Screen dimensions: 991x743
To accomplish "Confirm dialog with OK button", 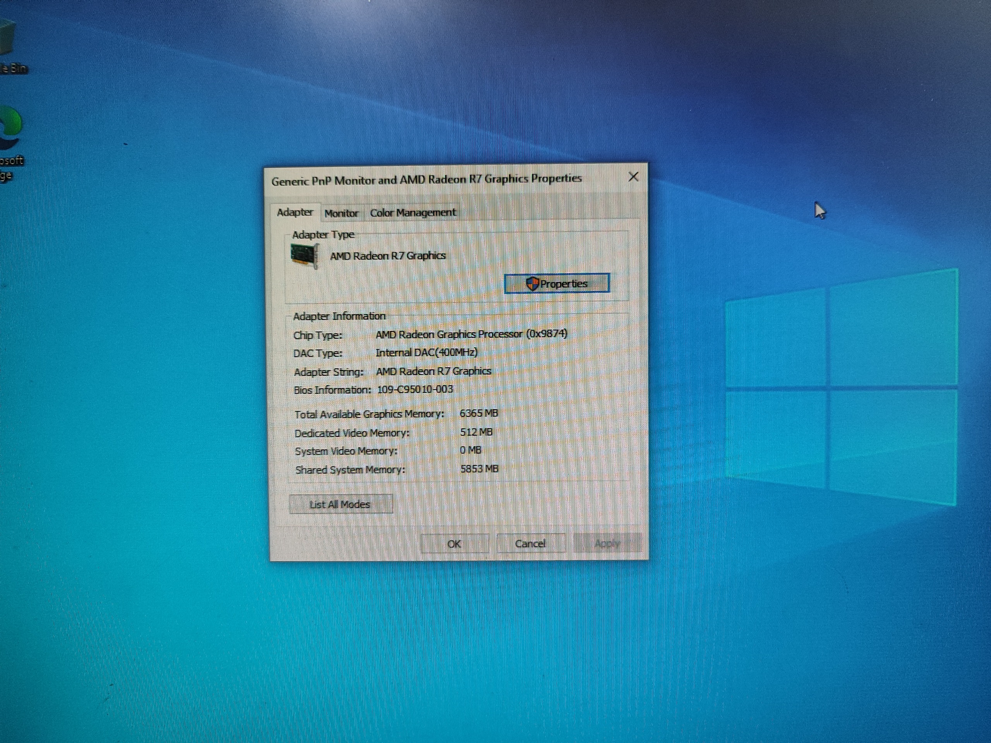I will pyautogui.click(x=454, y=544).
